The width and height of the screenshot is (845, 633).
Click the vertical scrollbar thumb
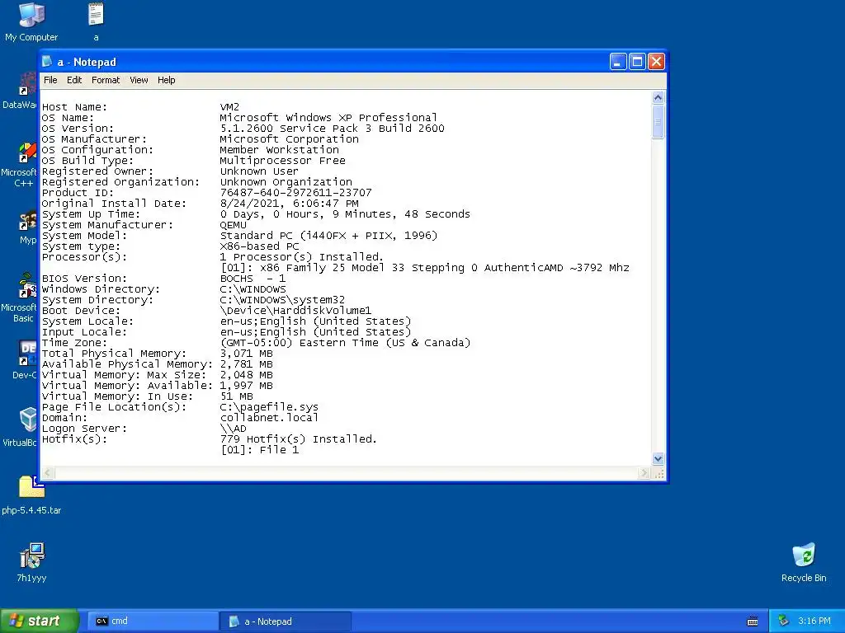[x=658, y=122]
